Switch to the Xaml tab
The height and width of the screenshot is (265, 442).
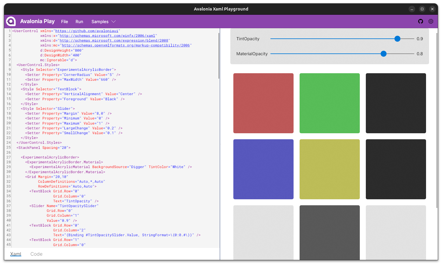[x=16, y=254]
